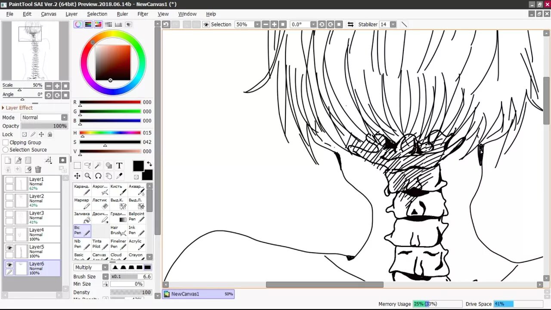Select the Text tool
The image size is (551, 310).
coord(119,165)
